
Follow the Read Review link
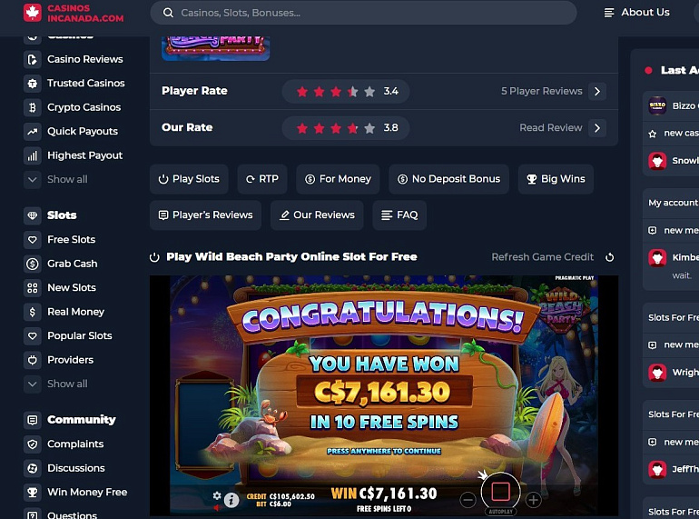point(550,128)
